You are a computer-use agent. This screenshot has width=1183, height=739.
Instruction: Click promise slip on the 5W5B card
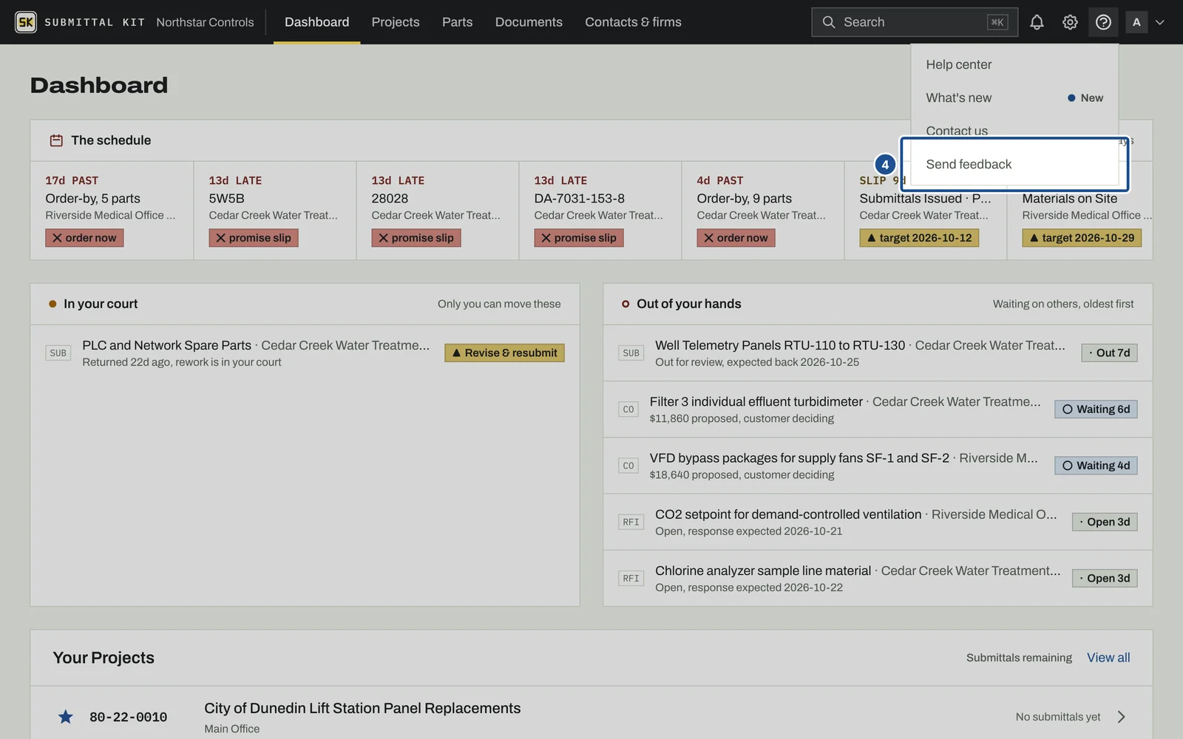pyautogui.click(x=253, y=238)
